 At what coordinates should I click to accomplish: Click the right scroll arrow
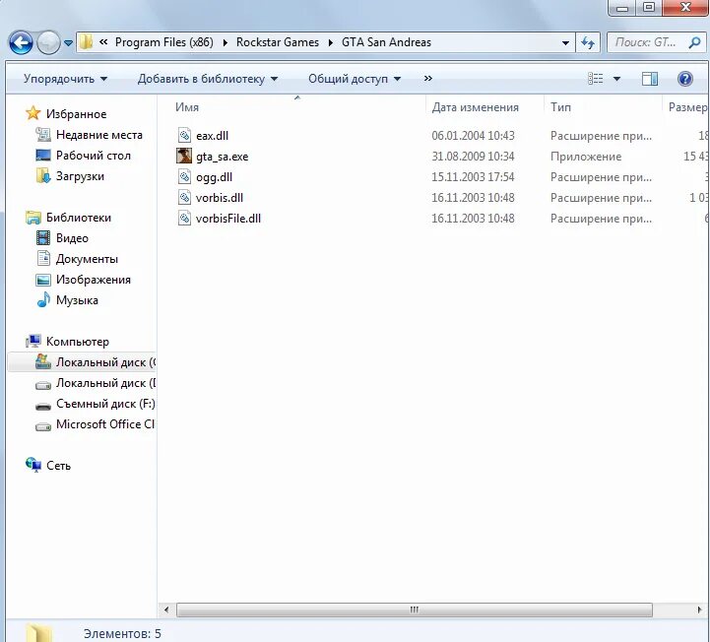[699, 610]
